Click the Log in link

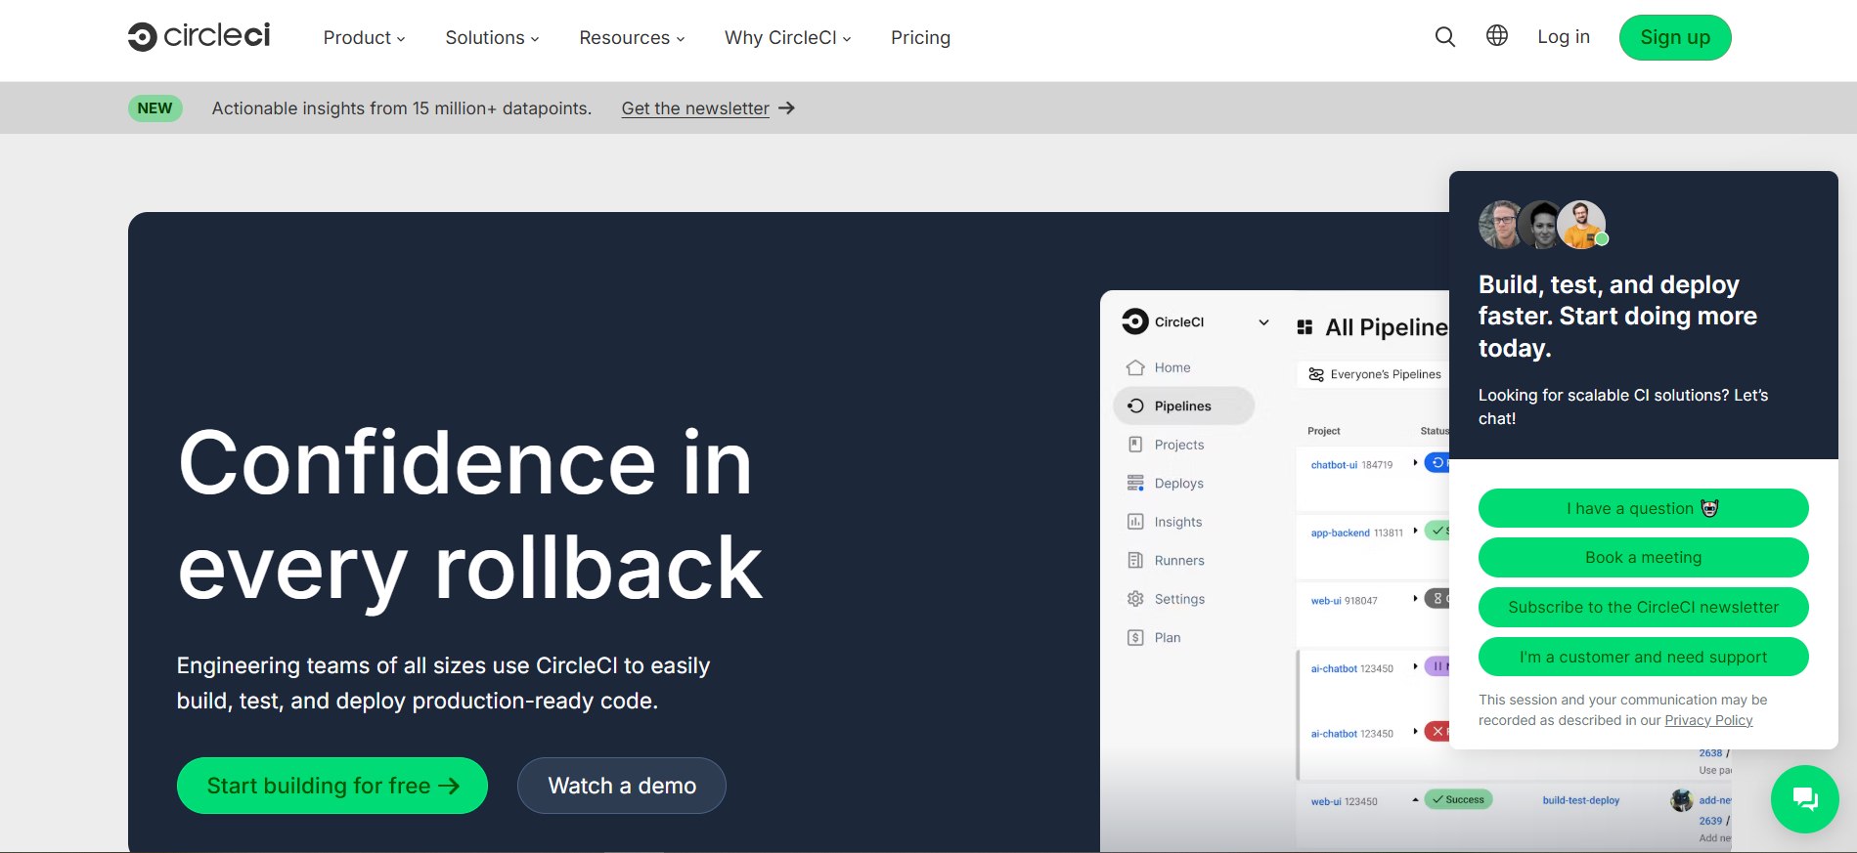click(1563, 36)
